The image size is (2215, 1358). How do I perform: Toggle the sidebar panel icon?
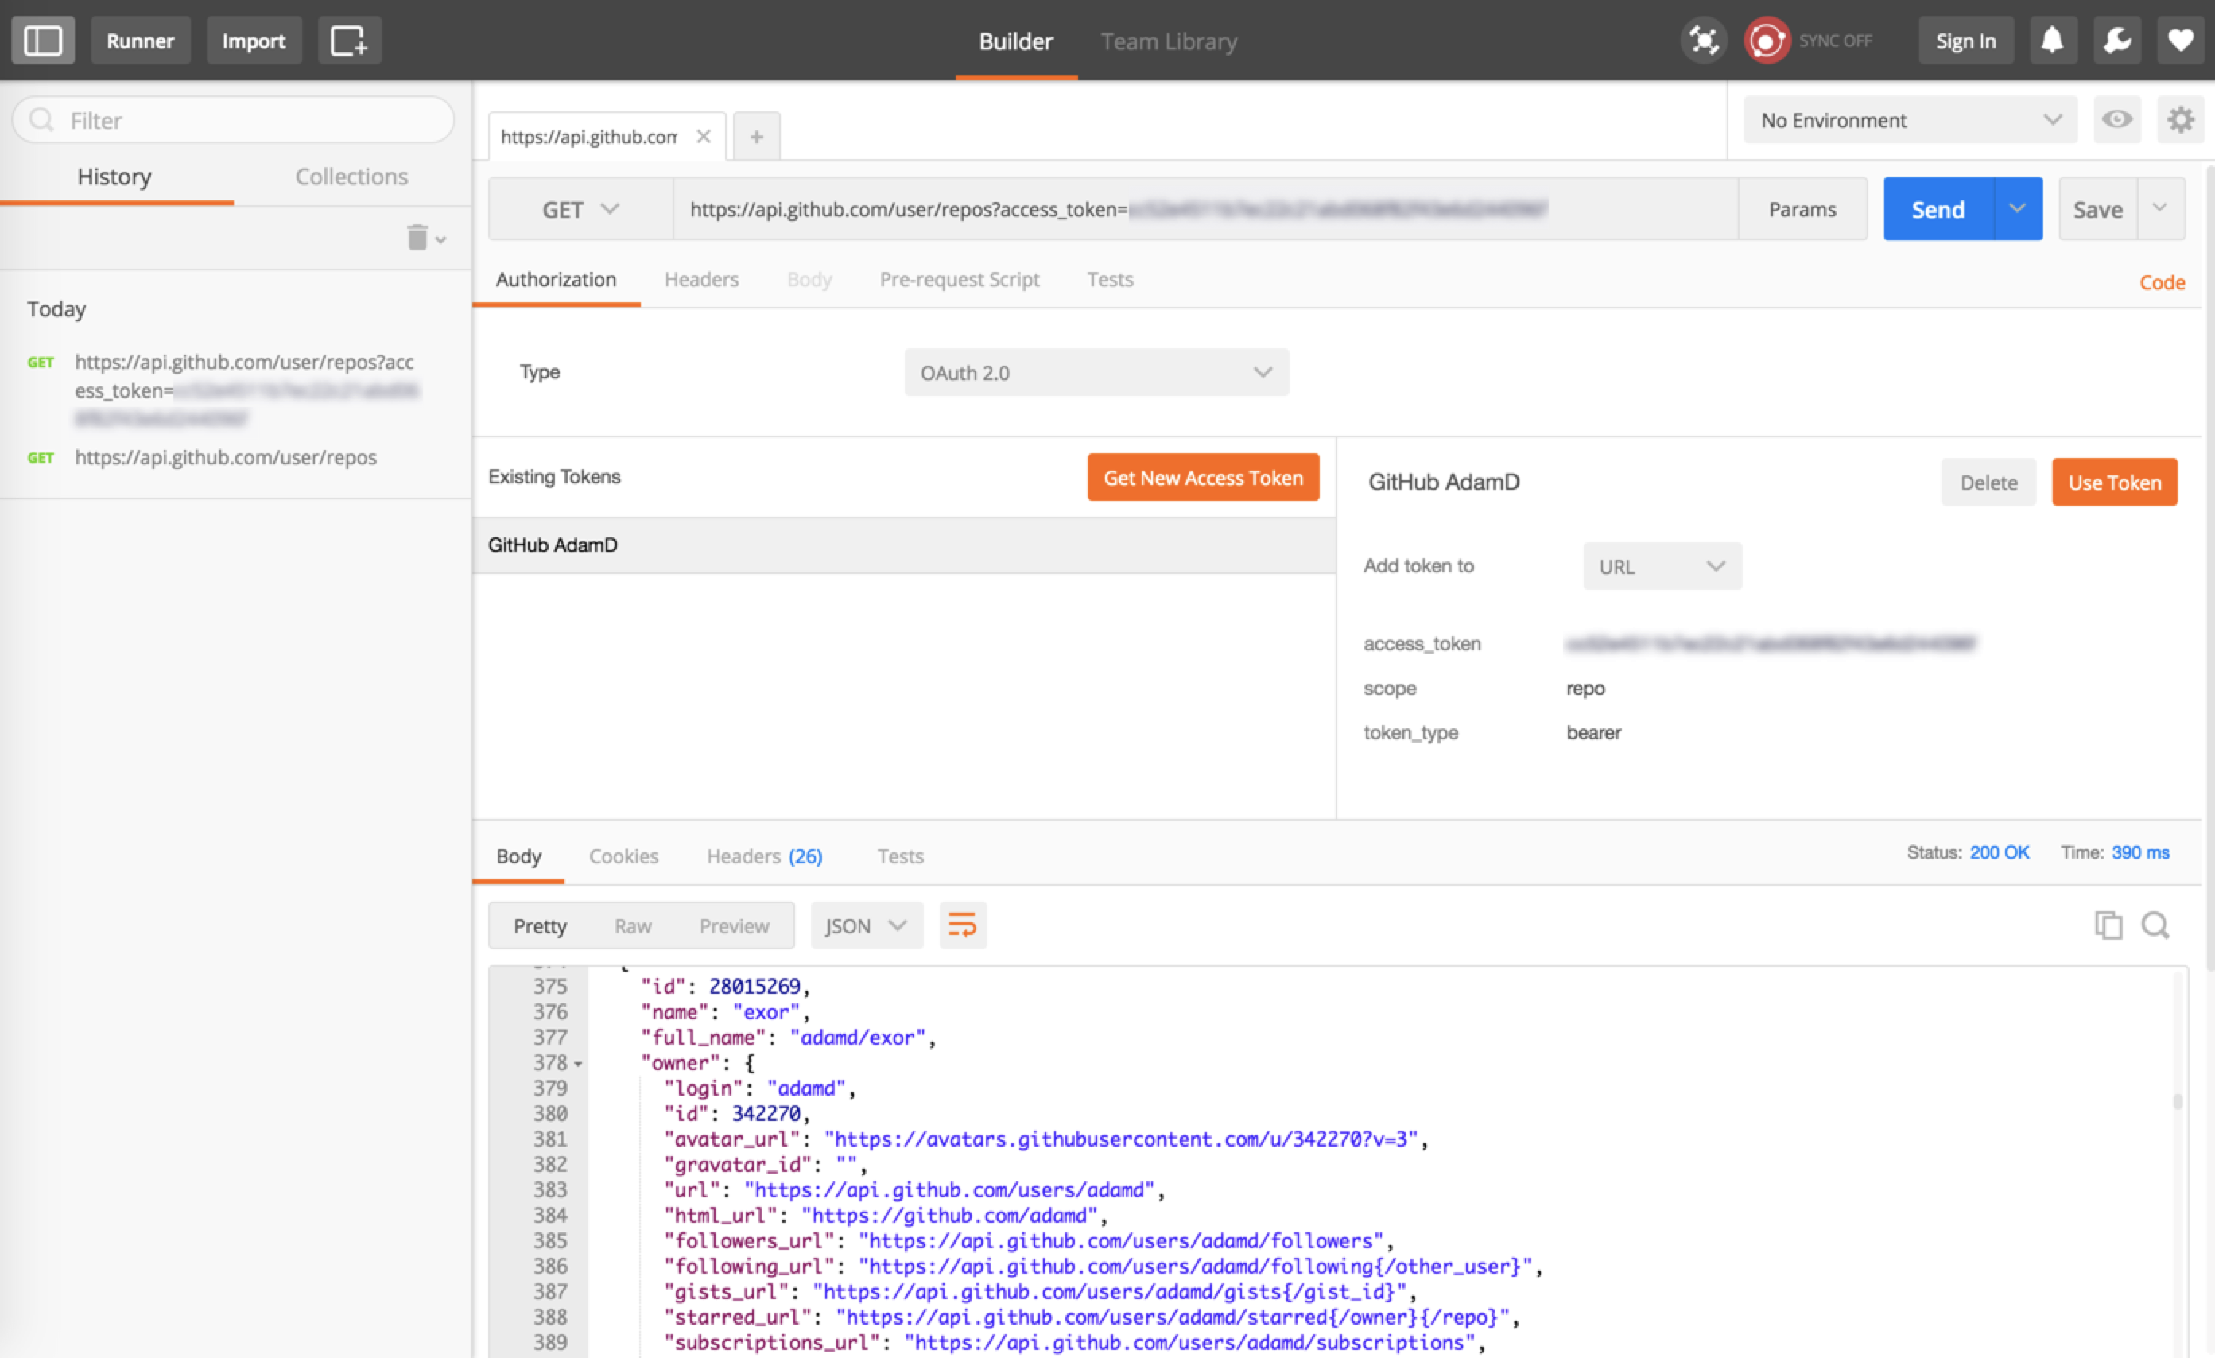(42, 41)
